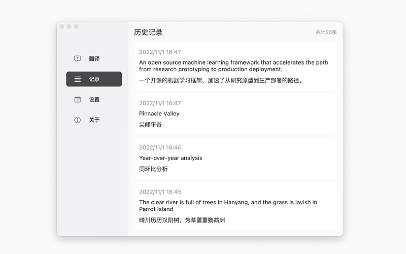406x254 pixels.
Task: Click the about info circle icon
Action: (x=78, y=120)
